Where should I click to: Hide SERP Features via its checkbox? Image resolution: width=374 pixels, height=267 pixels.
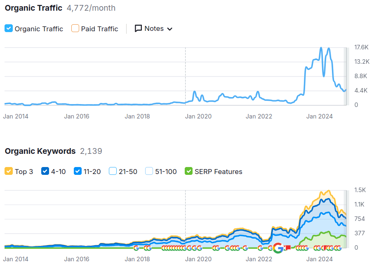tap(189, 171)
